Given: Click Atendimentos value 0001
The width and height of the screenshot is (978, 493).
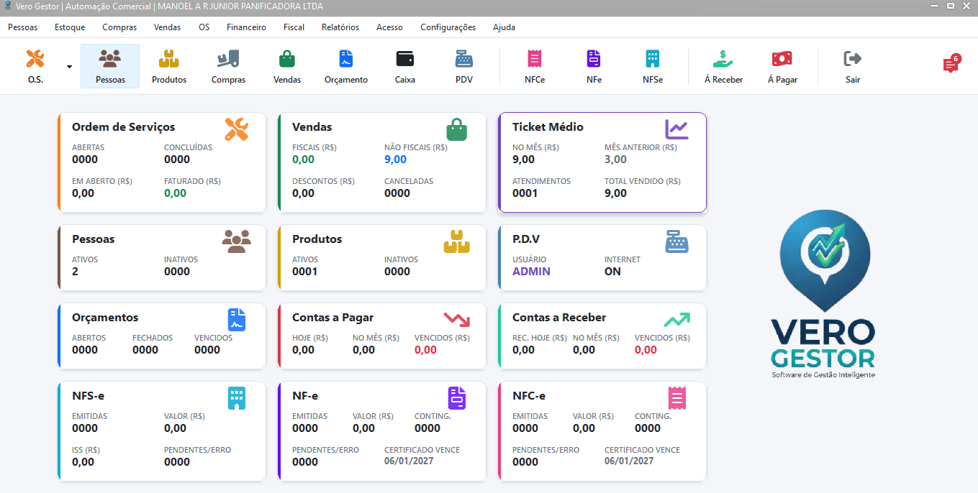Looking at the screenshot, I should 525,193.
